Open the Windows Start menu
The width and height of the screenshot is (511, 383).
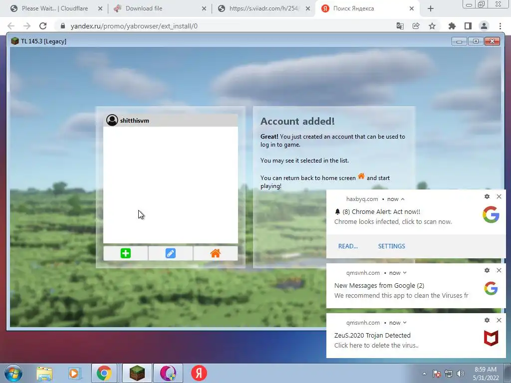(x=13, y=373)
